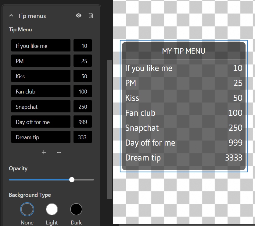Collapse the Tip menus section chevron
The width and height of the screenshot is (255, 226).
point(11,15)
